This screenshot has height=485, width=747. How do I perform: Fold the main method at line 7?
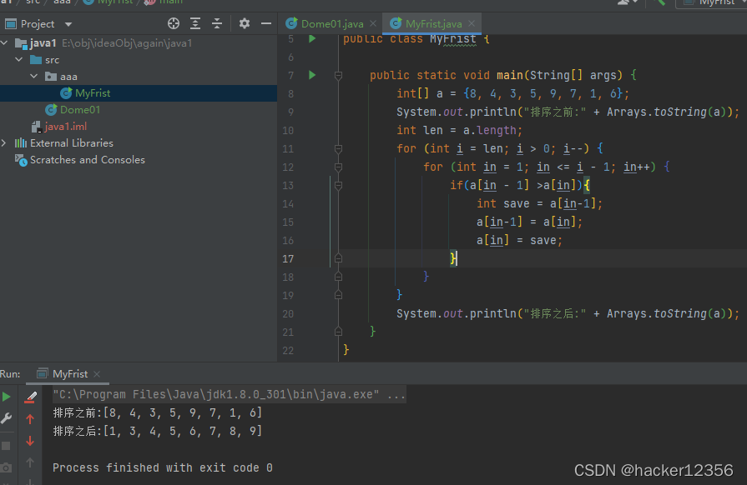click(338, 75)
